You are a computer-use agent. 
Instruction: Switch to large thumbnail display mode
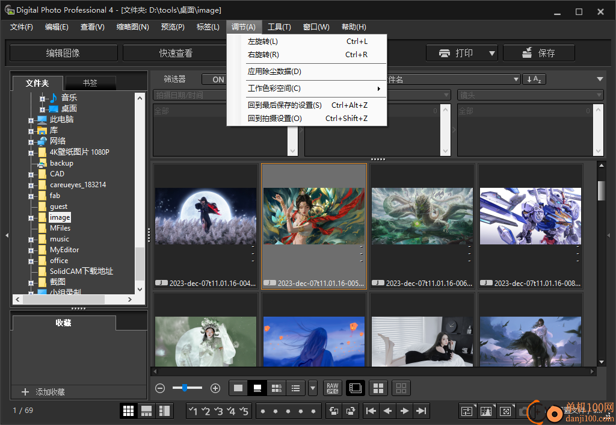(x=238, y=388)
